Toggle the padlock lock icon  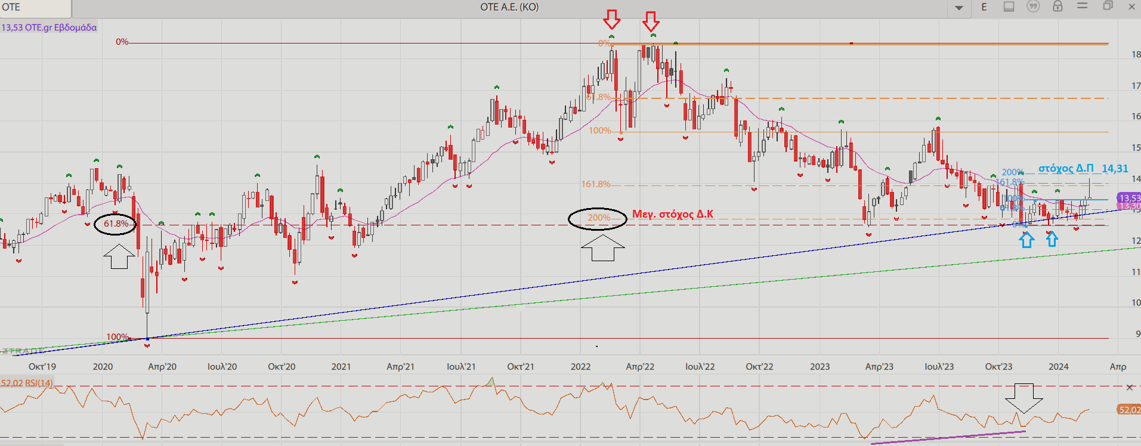(1057, 7)
